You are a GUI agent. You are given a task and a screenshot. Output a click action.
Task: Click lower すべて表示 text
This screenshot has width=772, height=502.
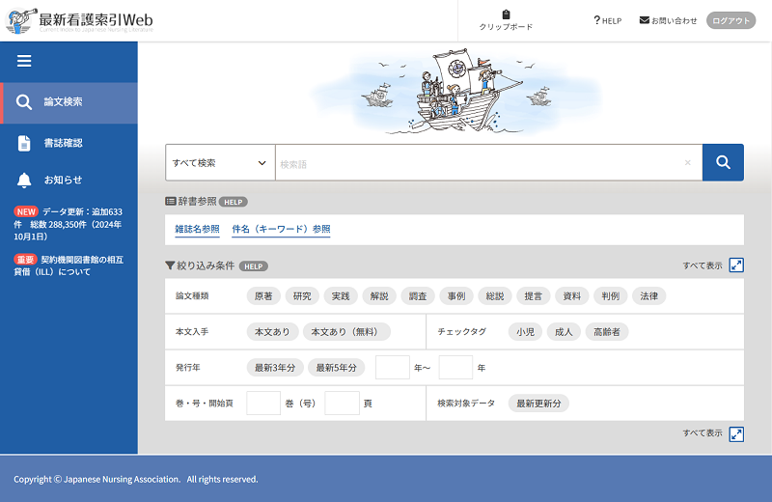click(x=703, y=433)
